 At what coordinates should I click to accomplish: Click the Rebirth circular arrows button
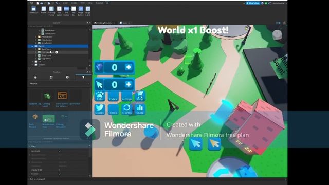pyautogui.click(x=126, y=109)
